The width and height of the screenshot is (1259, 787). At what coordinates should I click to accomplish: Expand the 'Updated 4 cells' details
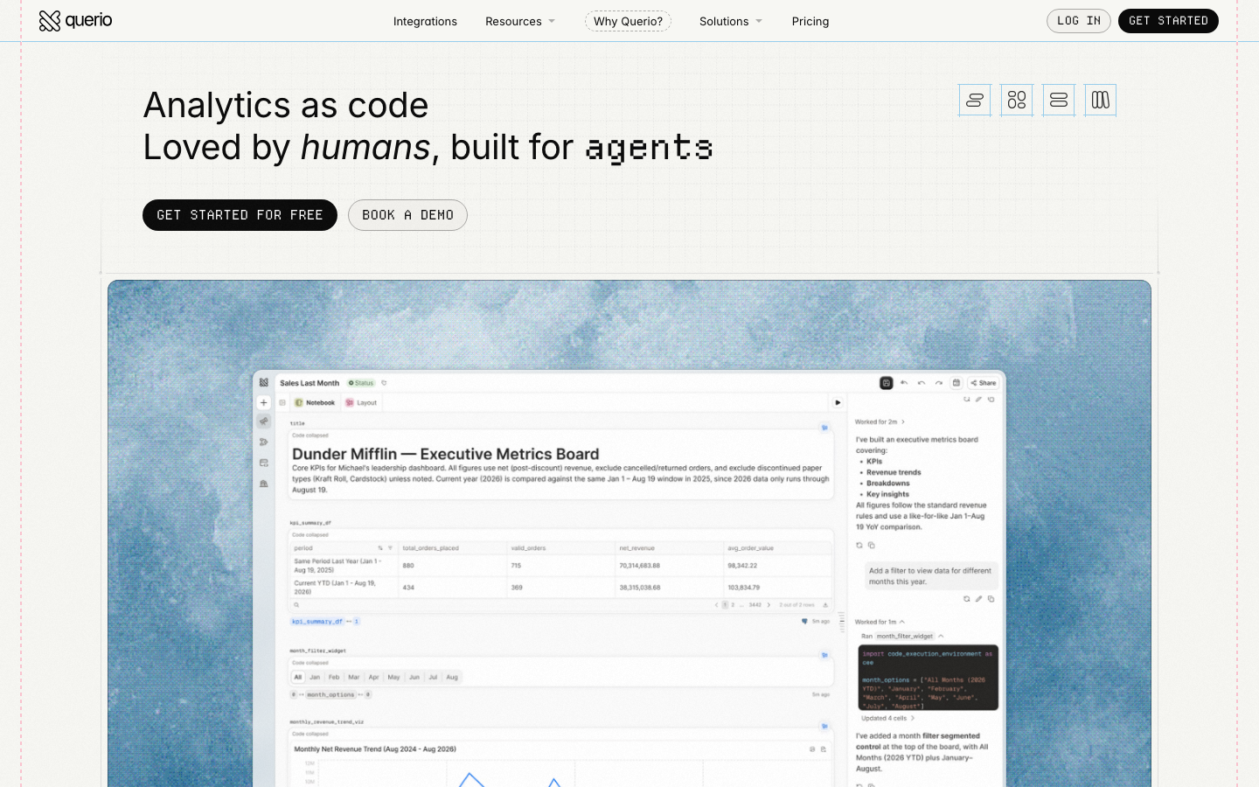887,718
